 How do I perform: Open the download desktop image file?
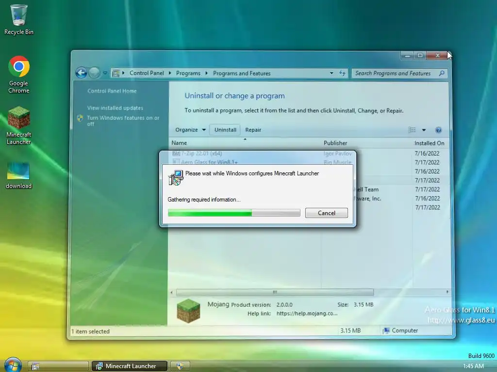tap(18, 175)
